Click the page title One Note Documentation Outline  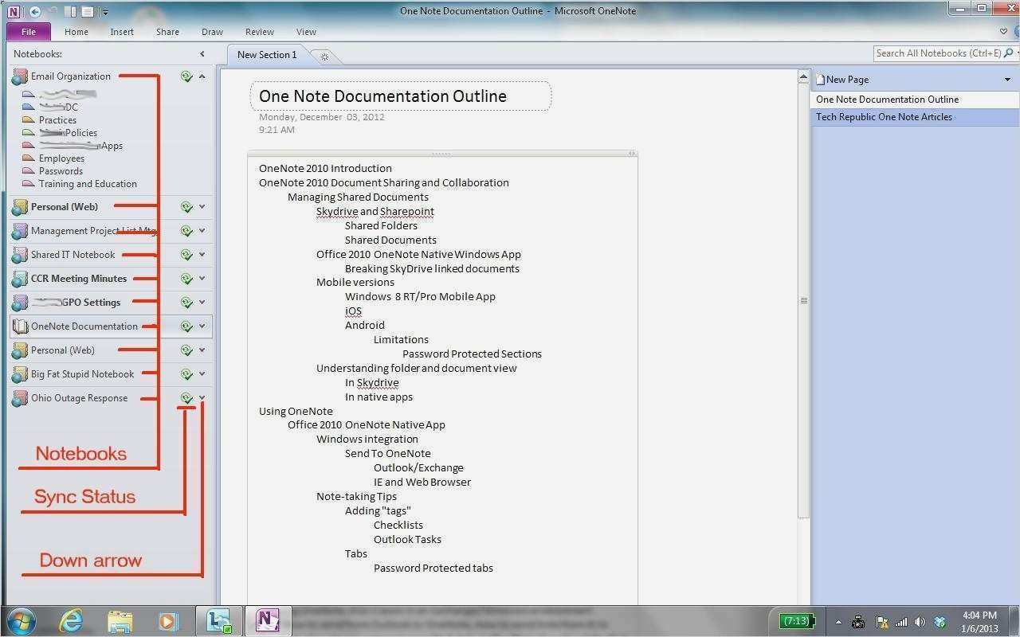[x=382, y=96]
